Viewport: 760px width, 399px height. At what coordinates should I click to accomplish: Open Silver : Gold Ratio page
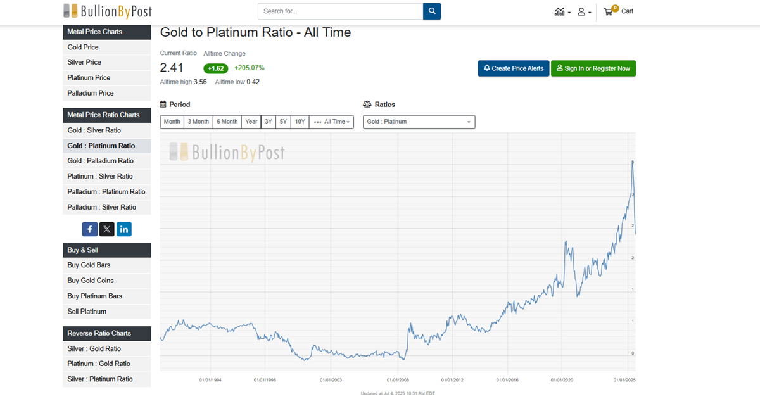(107, 349)
